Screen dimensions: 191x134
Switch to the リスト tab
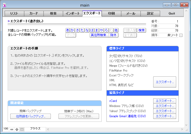coord(14,14)
